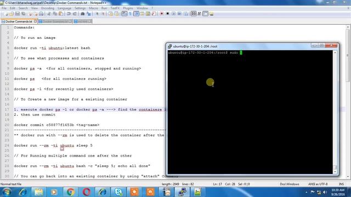This screenshot has width=351, height=197.
Task: Click the PuTTY terminal scrollbar down arrow
Action: click(335, 171)
